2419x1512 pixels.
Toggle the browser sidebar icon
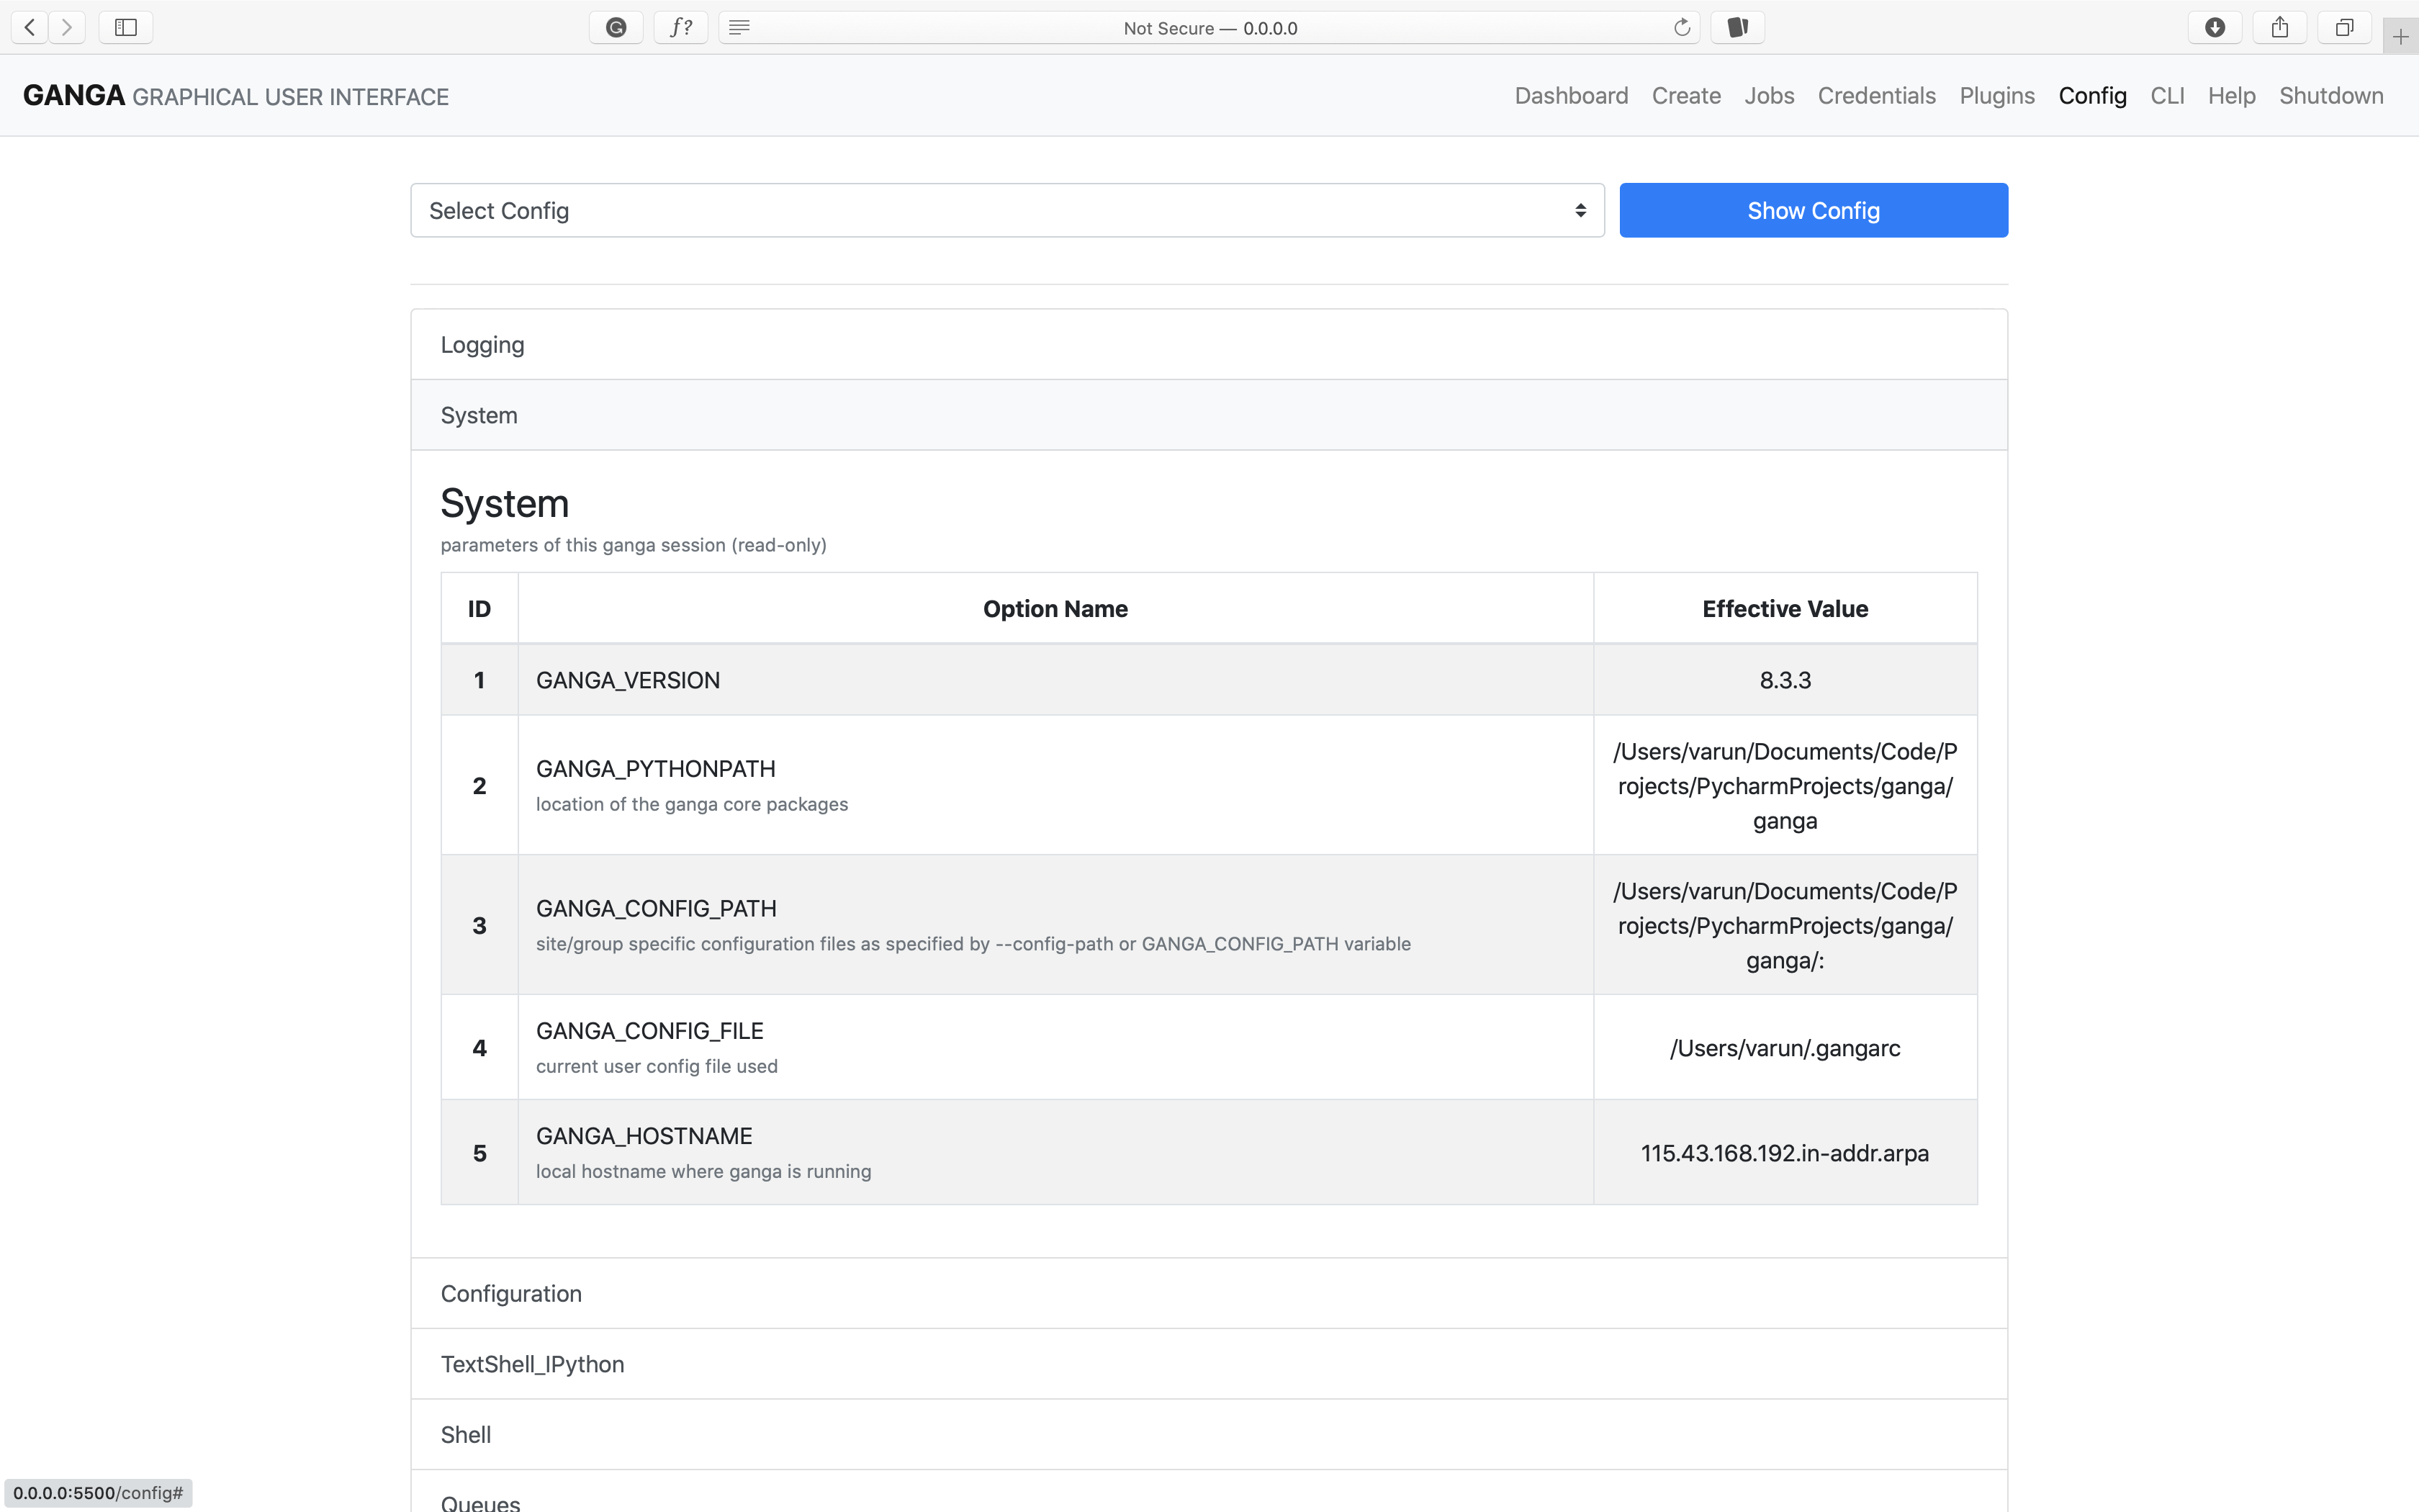pos(125,27)
